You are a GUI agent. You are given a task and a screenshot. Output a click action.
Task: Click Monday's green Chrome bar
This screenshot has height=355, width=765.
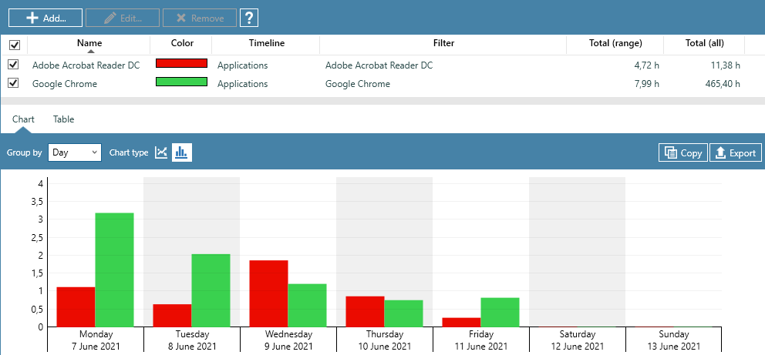(x=114, y=270)
